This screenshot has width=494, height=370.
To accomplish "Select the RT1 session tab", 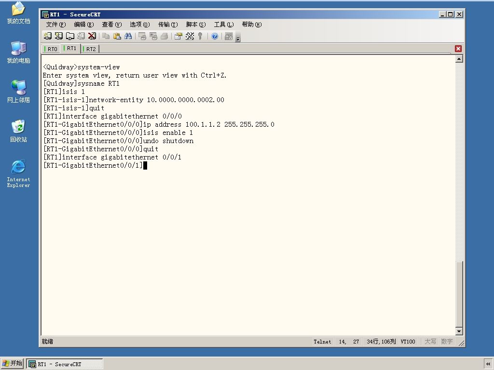I will (70, 48).
